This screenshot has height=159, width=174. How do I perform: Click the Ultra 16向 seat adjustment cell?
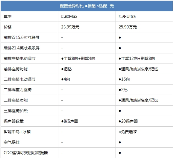(124, 79)
